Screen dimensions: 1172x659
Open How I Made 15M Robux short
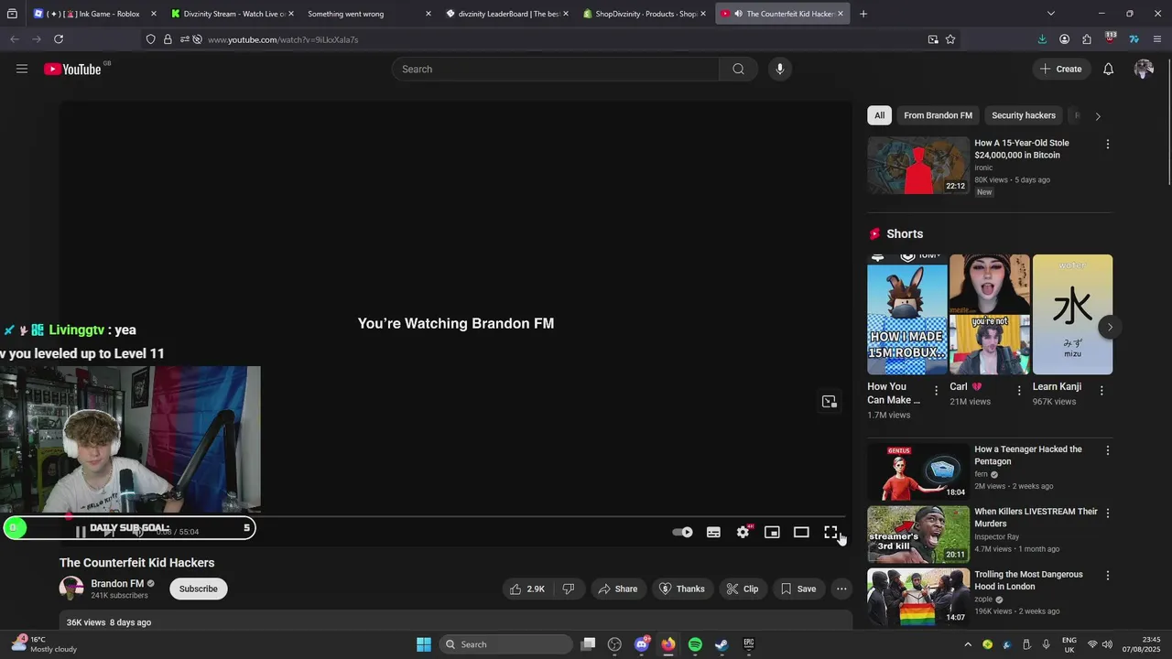click(907, 315)
